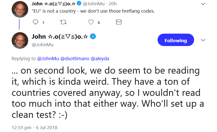Image resolution: width=217 pixels, height=132 pixels.
Task: Click the verified badge beside the large name
Action: tap(93, 36)
